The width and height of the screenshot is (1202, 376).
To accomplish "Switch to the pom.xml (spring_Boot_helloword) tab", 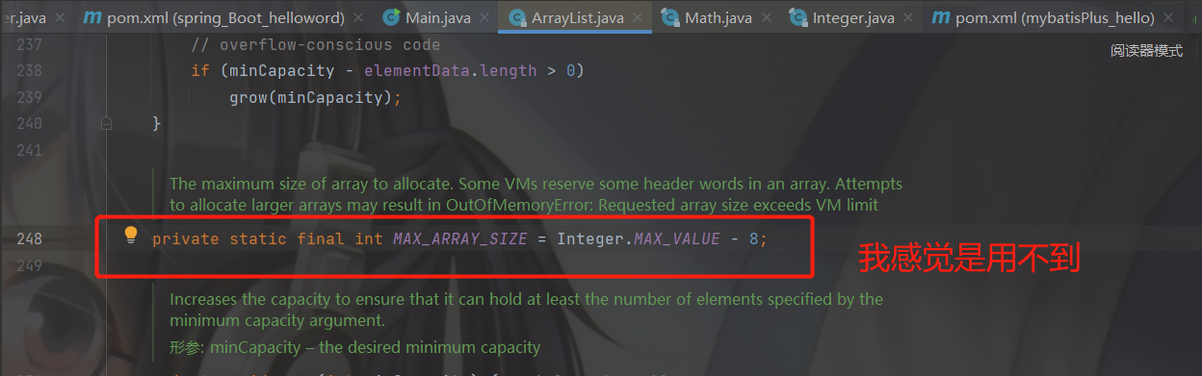I will point(223,18).
